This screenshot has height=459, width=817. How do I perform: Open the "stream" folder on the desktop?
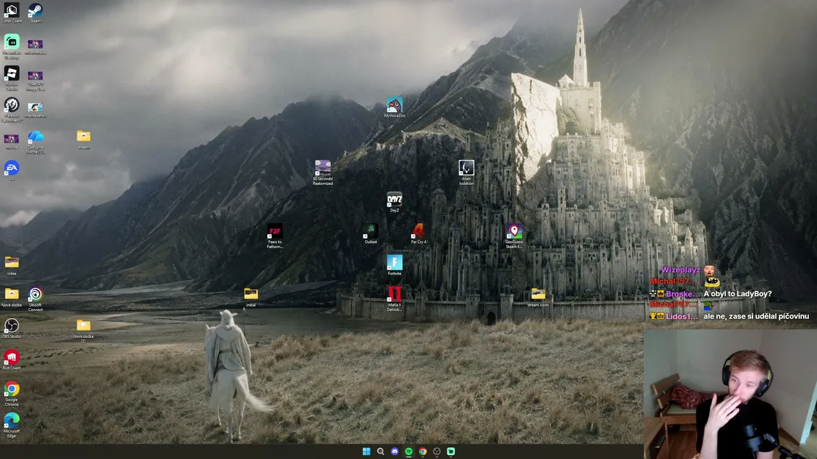click(x=84, y=139)
